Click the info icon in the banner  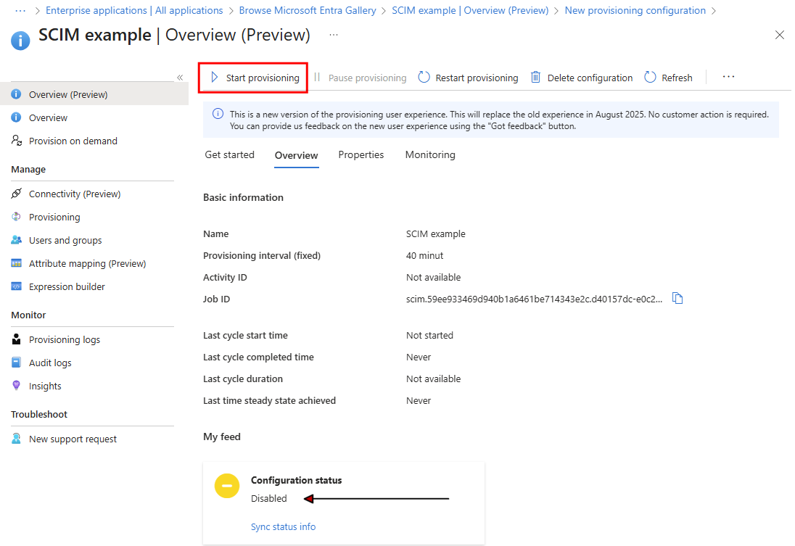pyautogui.click(x=218, y=114)
